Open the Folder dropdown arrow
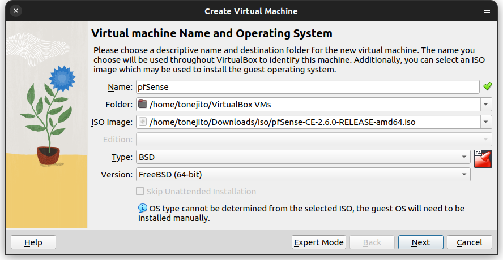The image size is (503, 260). [x=486, y=105]
